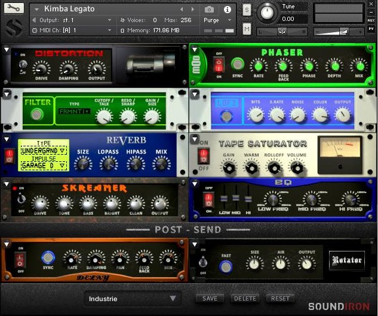Click the Filter Reso/Sharp knob
Viewport: 378px width, 316px height.
[128, 116]
